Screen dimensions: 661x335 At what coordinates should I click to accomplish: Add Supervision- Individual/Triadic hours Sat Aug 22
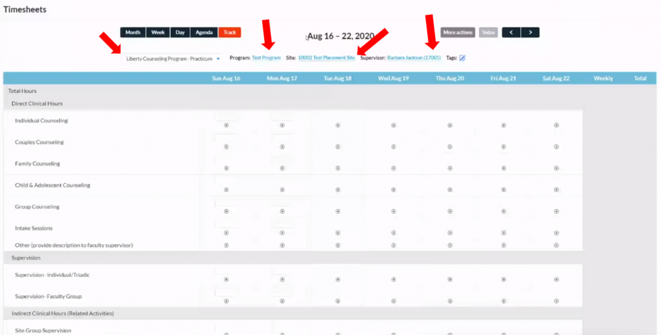click(556, 279)
